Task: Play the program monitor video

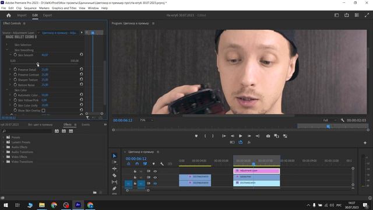Action: [x=241, y=136]
